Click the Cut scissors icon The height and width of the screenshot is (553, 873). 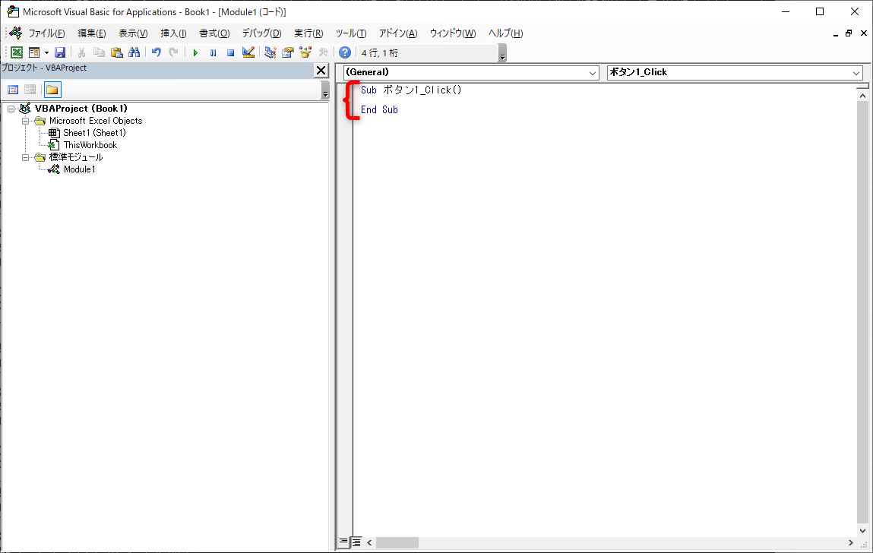pos(81,52)
